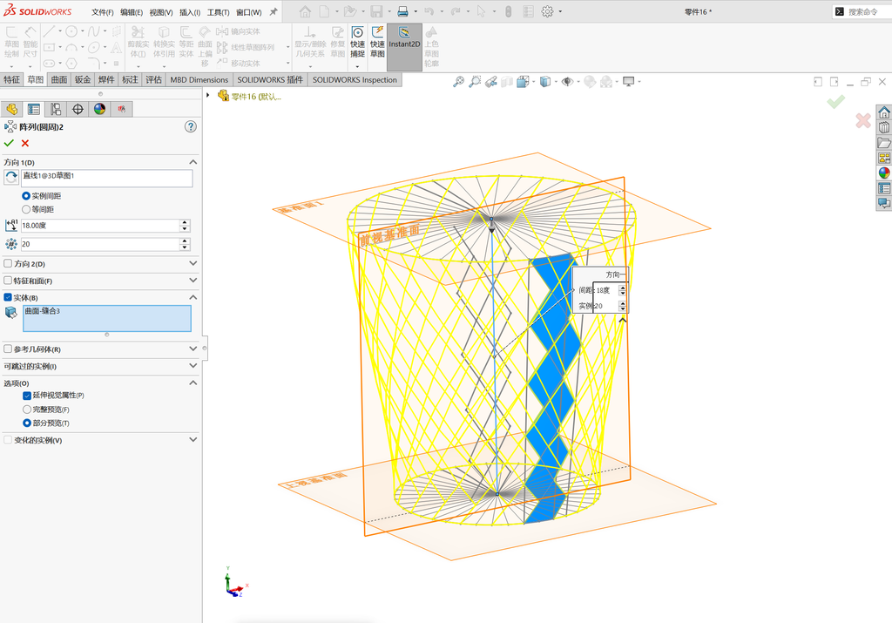Viewport: 892px width, 623px height.
Task: Select full preview (完整预览) radio
Action: coord(27,410)
